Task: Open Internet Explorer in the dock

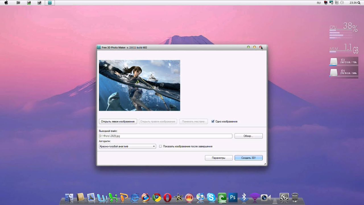Action: [x=135, y=197]
